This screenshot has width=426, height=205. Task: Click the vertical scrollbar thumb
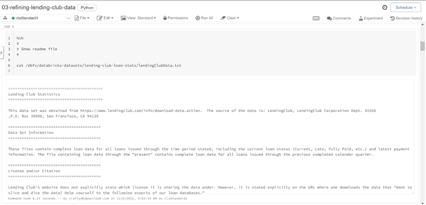click(423, 46)
